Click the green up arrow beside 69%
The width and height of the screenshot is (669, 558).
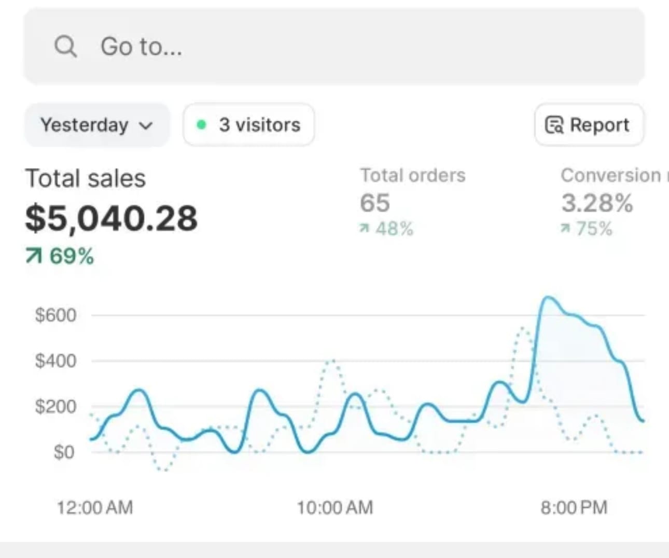(34, 256)
